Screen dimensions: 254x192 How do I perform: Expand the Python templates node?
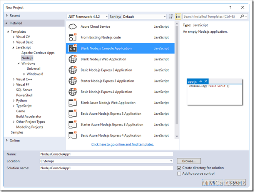[13, 100]
